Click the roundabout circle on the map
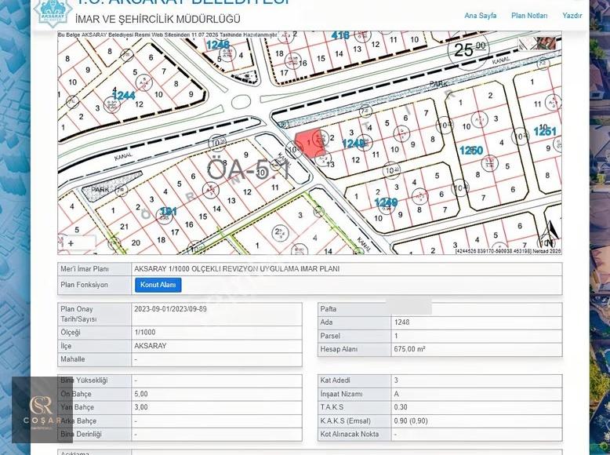The height and width of the screenshot is (455, 610). coord(241,102)
